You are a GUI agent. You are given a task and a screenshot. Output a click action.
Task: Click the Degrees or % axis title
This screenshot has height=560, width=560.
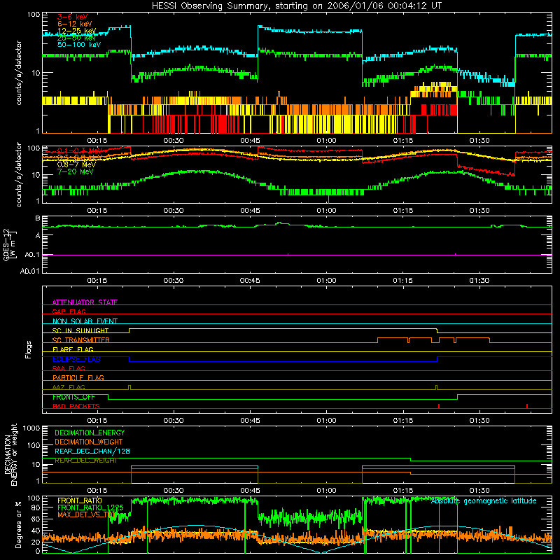point(18,524)
